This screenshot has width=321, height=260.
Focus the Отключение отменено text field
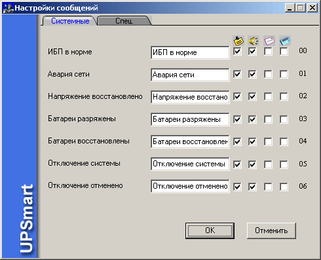coord(190,186)
